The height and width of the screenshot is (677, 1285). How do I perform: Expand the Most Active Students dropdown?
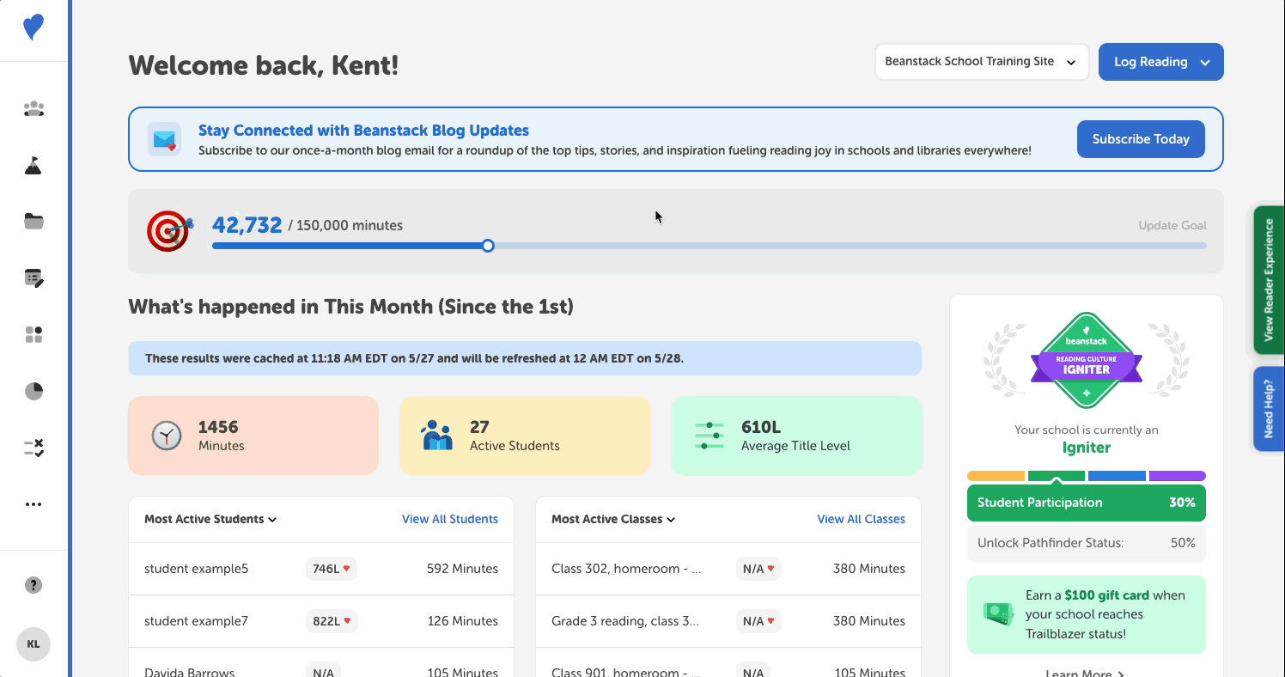(209, 519)
